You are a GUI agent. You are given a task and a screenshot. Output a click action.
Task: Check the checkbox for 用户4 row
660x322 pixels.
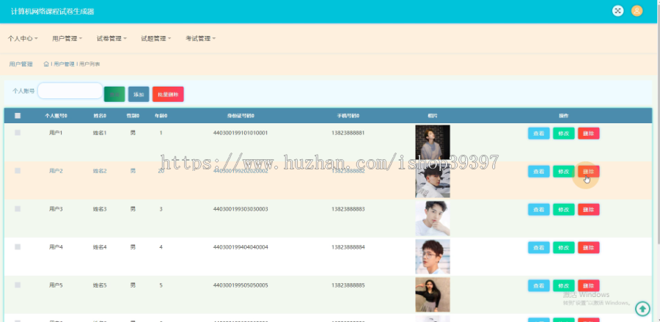click(18, 246)
